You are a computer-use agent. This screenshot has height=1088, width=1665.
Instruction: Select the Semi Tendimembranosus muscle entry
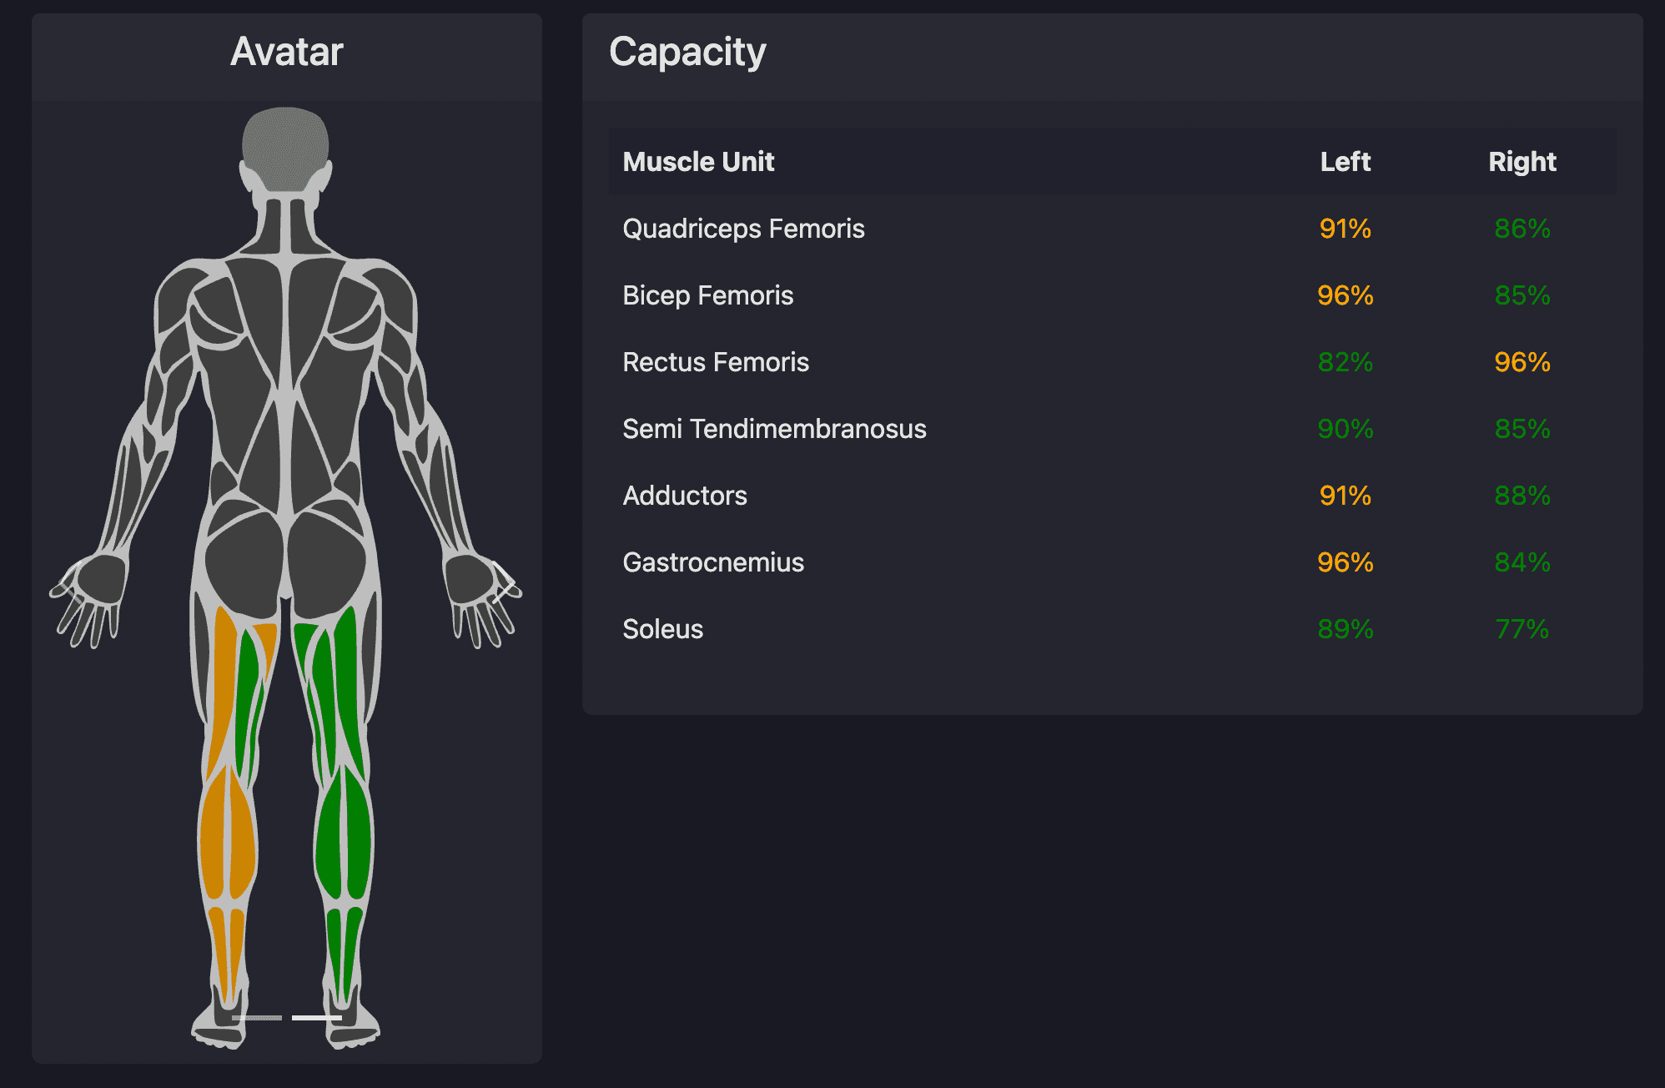click(774, 429)
